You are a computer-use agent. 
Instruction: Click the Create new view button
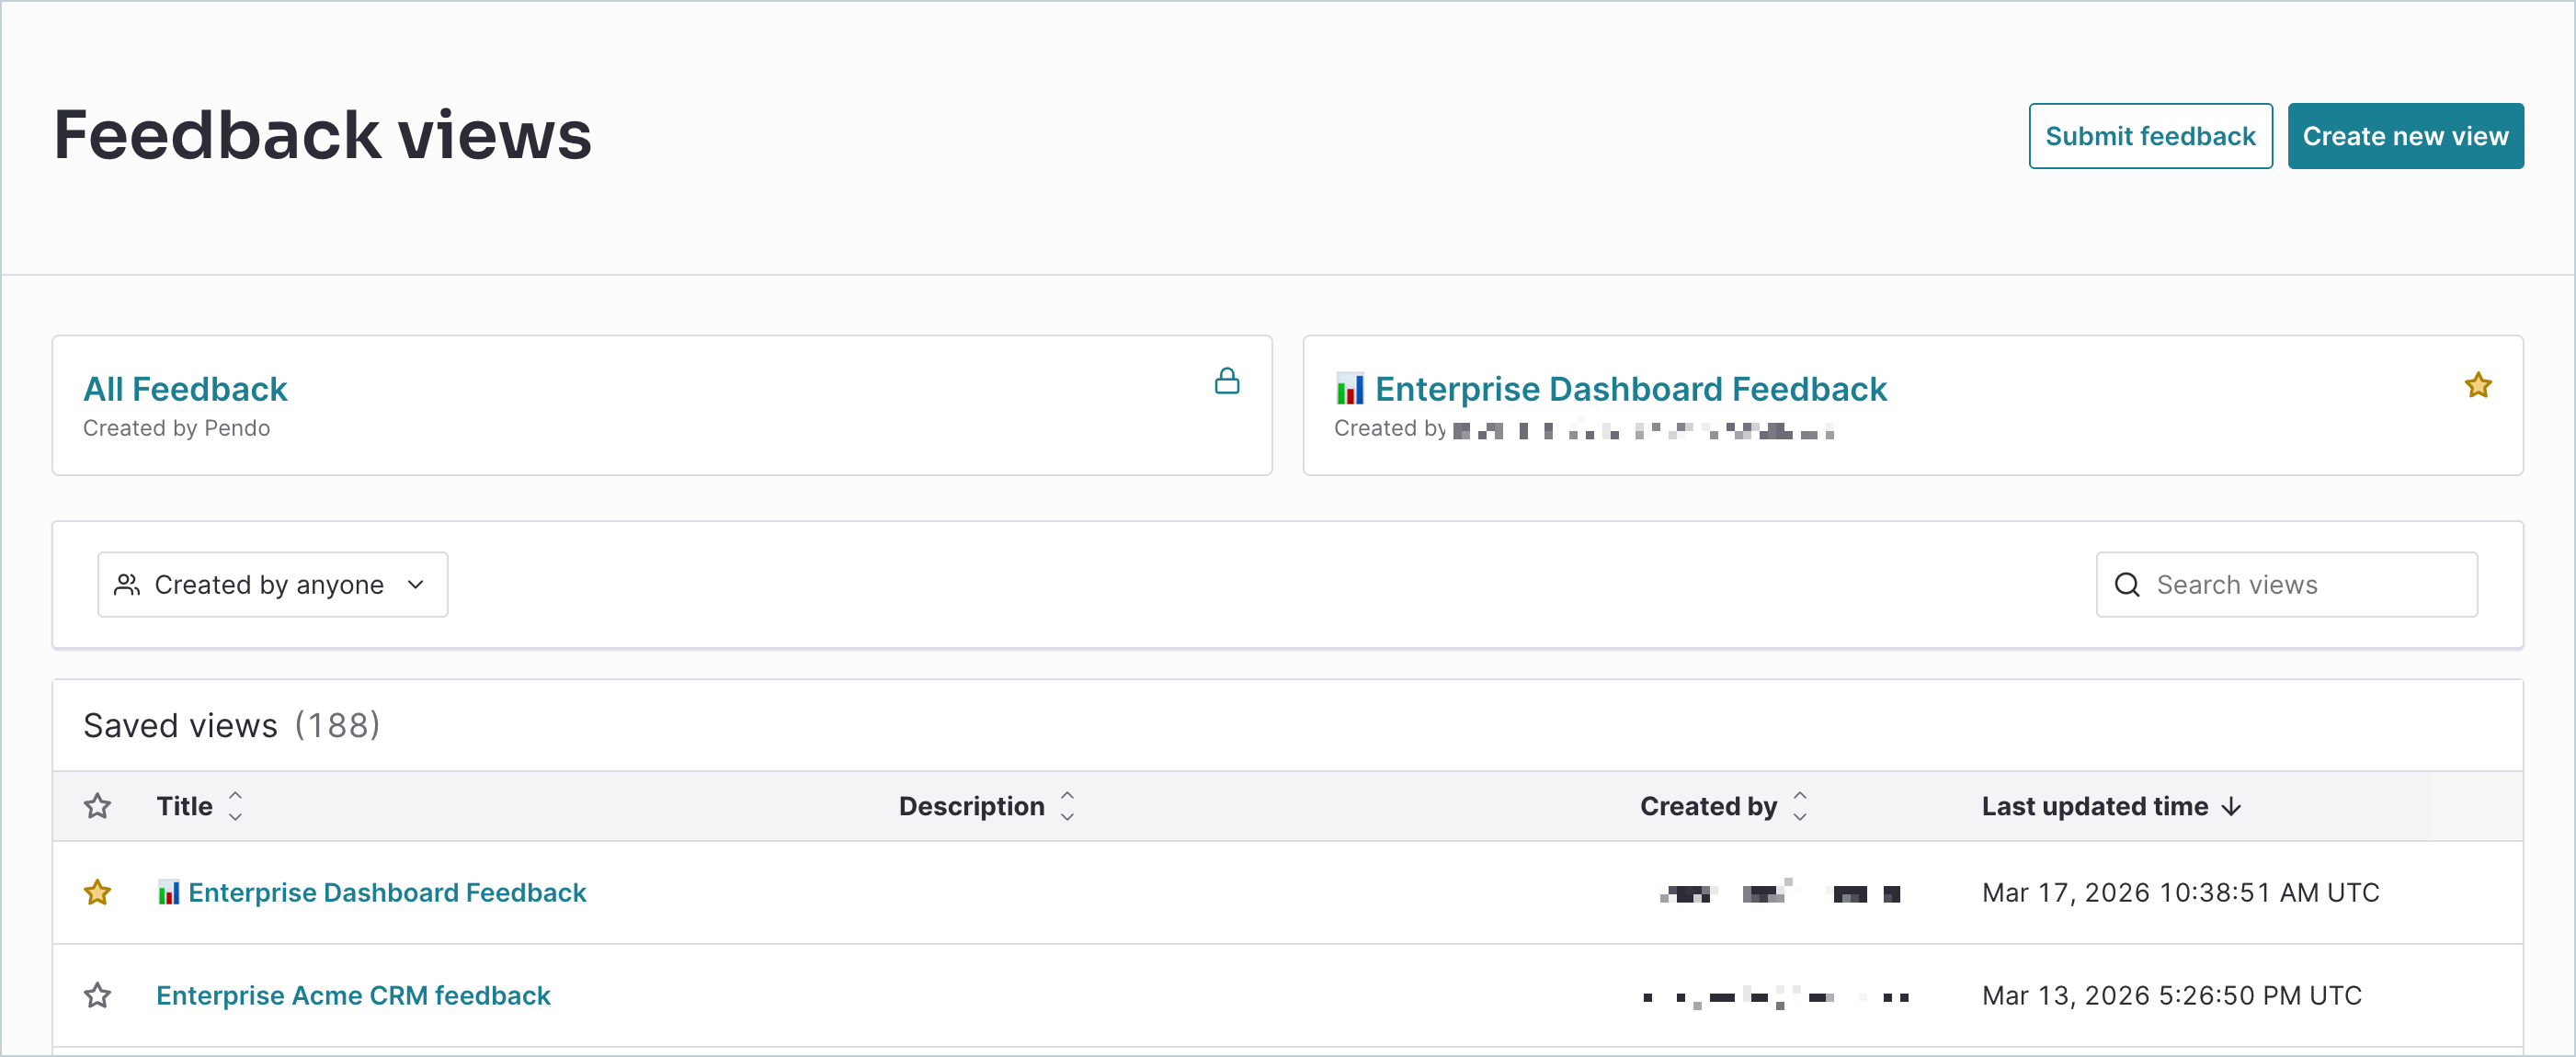(2405, 136)
